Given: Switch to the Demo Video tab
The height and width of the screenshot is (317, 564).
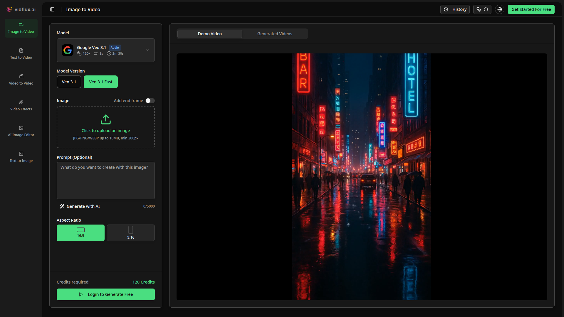Looking at the screenshot, I should pos(210,34).
